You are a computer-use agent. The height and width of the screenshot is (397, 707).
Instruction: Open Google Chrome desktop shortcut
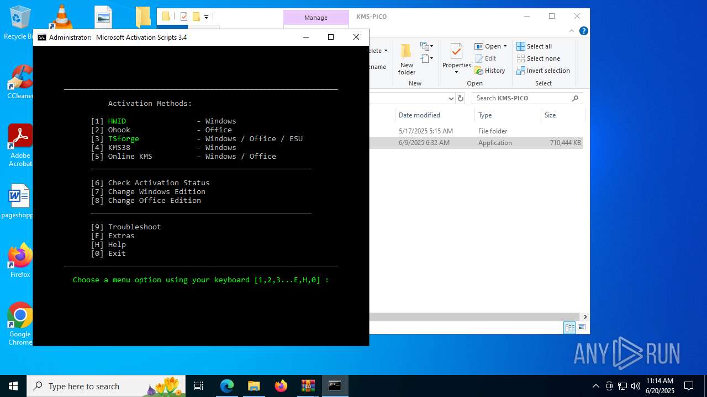pyautogui.click(x=20, y=324)
